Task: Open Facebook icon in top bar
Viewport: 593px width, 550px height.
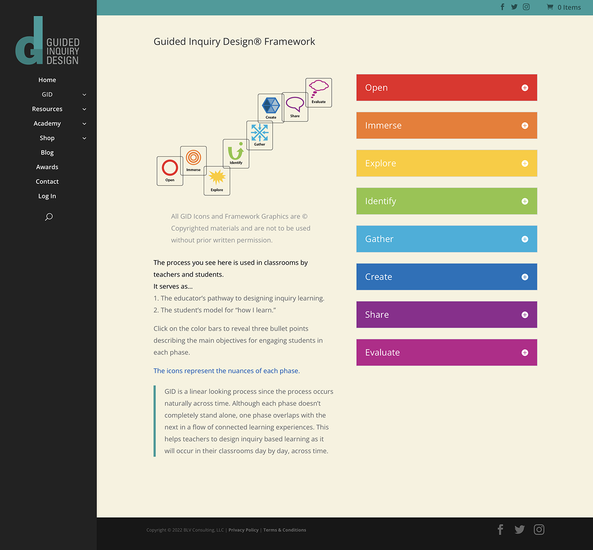Action: [x=502, y=7]
